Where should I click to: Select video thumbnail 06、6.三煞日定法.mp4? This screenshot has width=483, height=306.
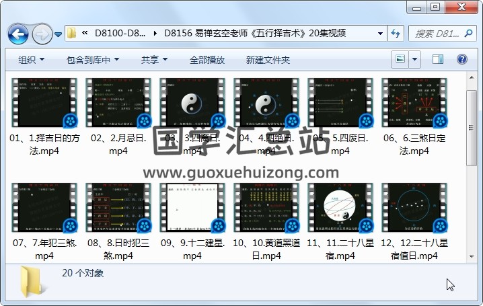coord(414,102)
